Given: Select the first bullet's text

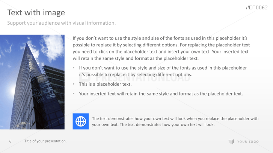Looking at the screenshot, I should point(163,71).
